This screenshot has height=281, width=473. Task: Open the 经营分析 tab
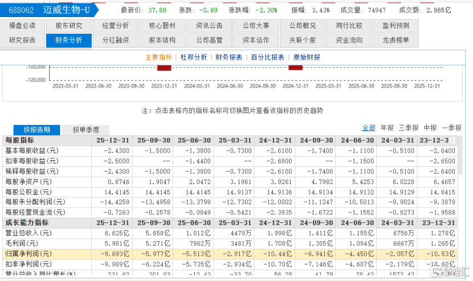pyautogui.click(x=116, y=26)
